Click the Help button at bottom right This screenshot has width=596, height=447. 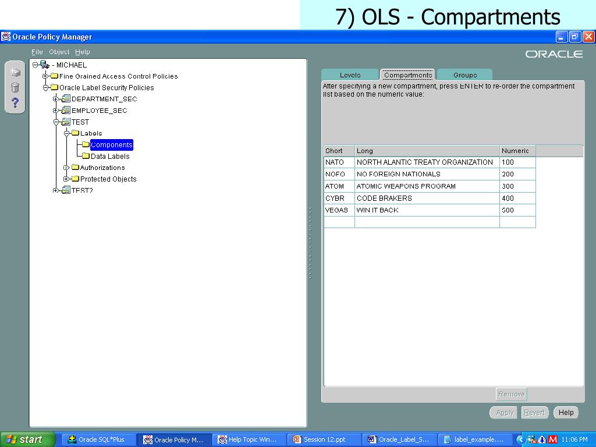pyautogui.click(x=566, y=413)
